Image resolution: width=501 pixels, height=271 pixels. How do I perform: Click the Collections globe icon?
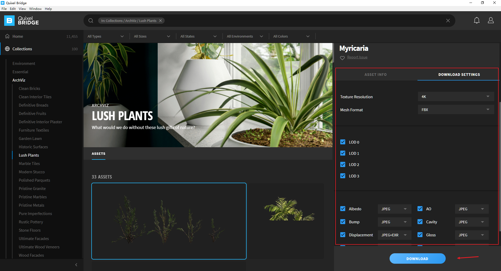[7, 49]
